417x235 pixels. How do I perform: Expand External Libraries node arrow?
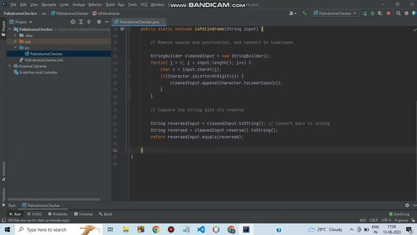coord(10,66)
